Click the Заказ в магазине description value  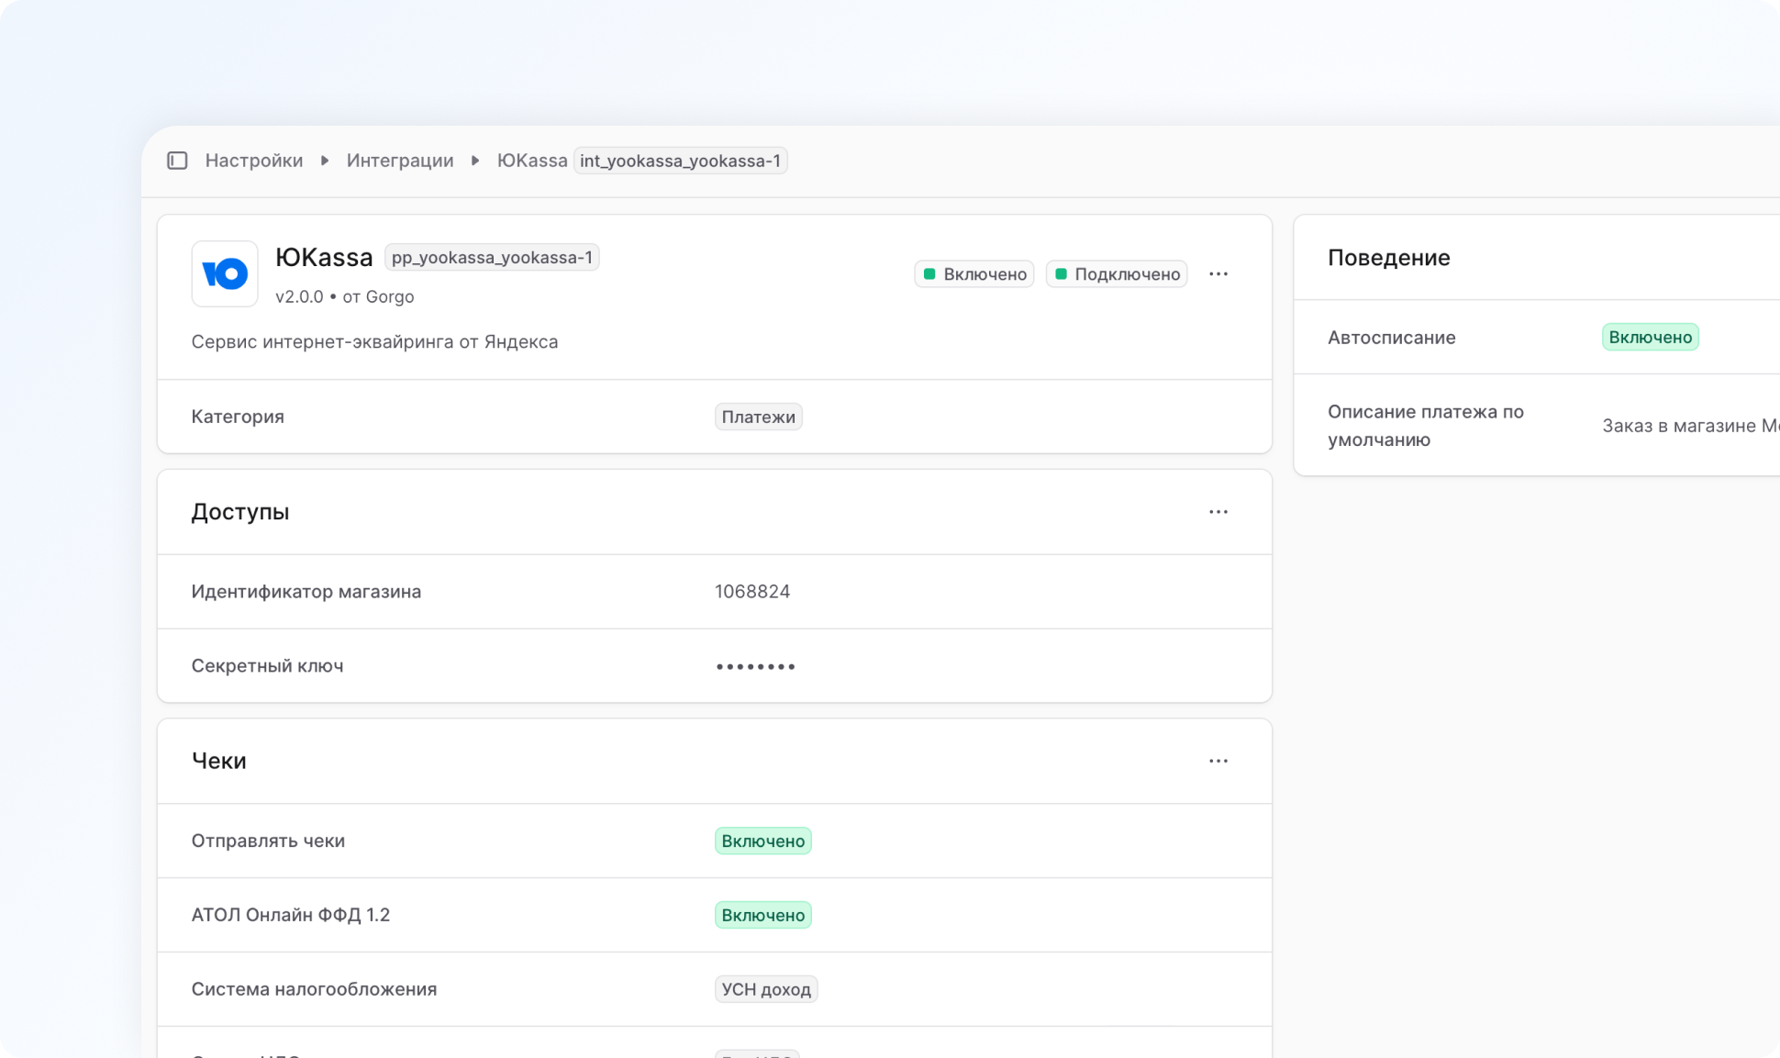coord(1691,426)
